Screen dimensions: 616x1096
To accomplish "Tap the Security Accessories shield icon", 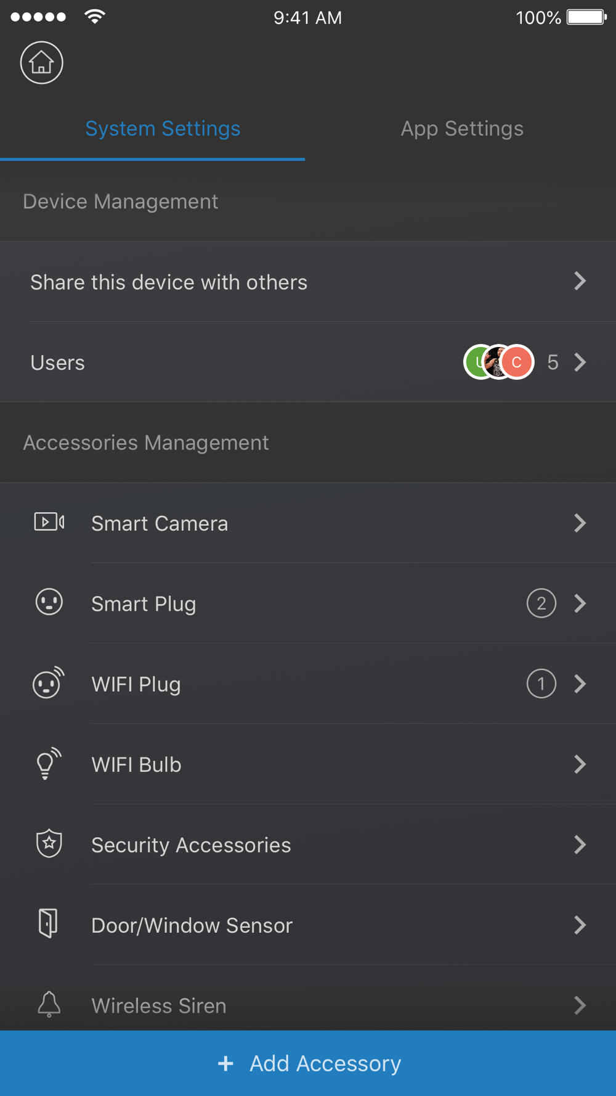I will click(49, 844).
